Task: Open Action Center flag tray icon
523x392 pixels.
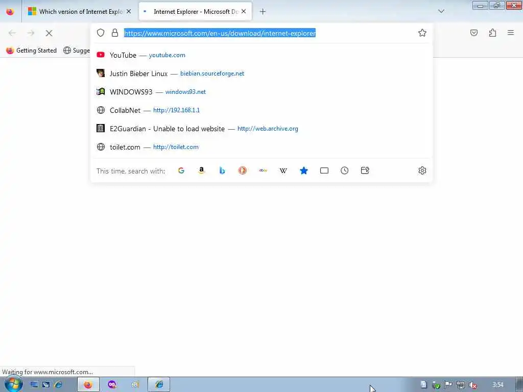Action: point(448,385)
